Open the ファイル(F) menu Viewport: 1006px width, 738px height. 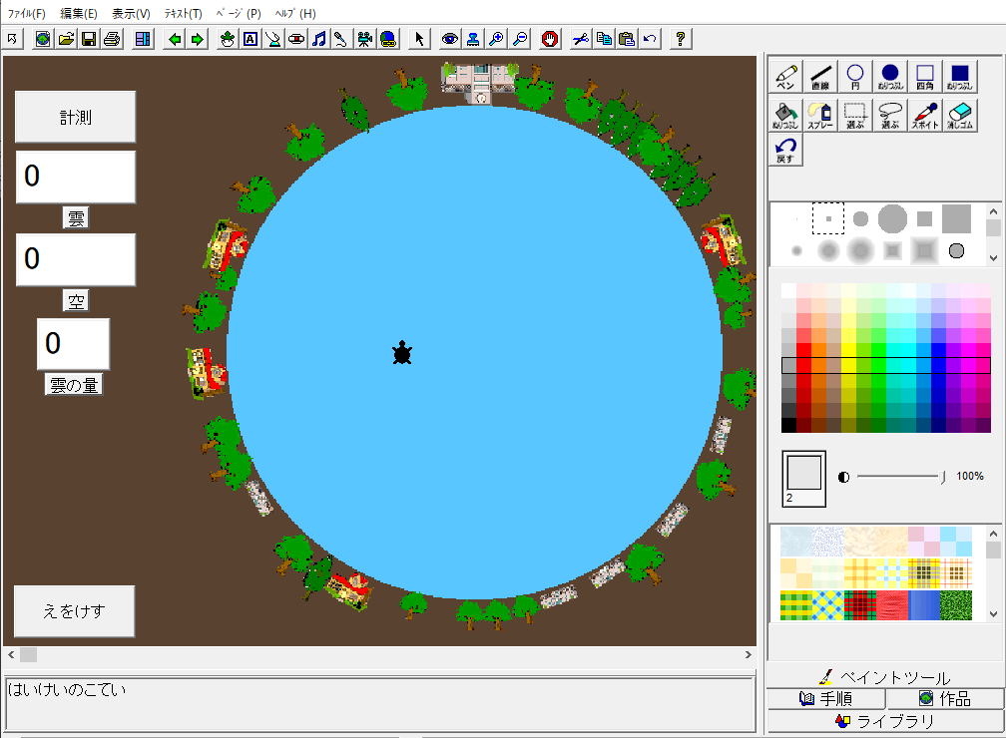27,14
